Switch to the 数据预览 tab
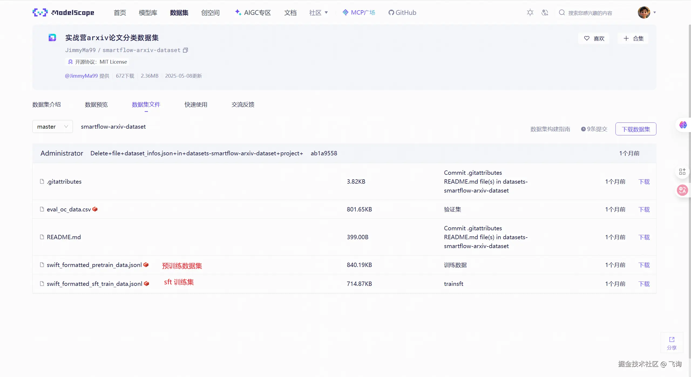691x377 pixels. click(x=96, y=104)
